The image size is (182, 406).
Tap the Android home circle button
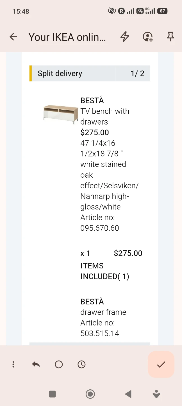pos(90,394)
